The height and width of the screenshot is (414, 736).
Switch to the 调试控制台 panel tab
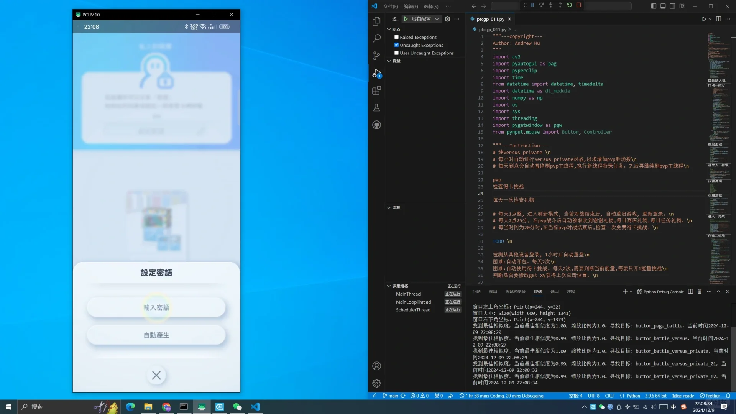(x=515, y=292)
